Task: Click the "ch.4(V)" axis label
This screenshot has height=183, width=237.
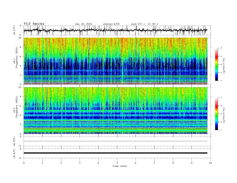Action: 14,153
